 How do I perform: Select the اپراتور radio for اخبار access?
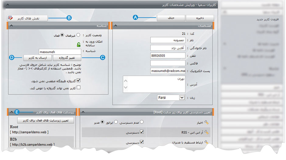116,122
